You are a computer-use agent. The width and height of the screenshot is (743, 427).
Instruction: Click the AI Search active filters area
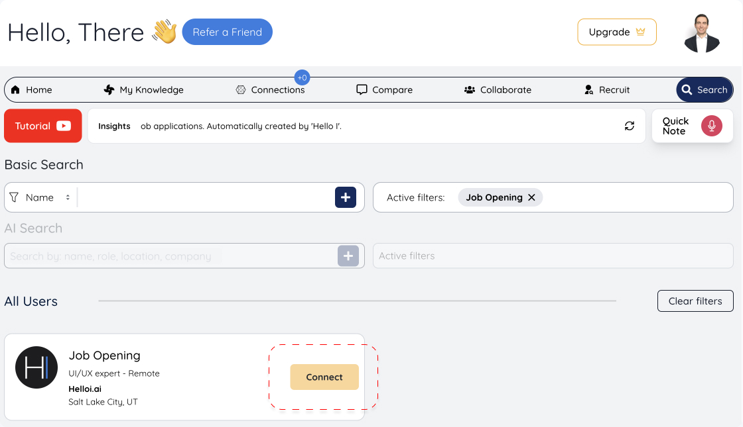pyautogui.click(x=553, y=256)
